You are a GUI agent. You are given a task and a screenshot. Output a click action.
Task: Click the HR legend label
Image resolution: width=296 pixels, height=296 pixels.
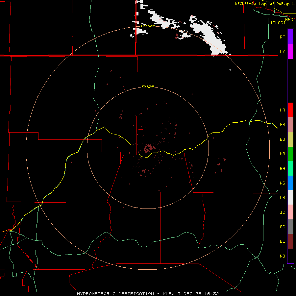(283, 154)
